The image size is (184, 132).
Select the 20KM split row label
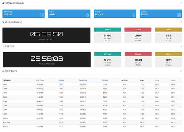[6, 97]
